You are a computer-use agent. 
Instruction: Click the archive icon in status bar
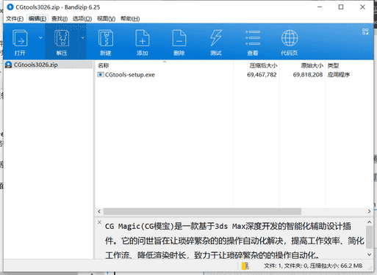point(245,265)
